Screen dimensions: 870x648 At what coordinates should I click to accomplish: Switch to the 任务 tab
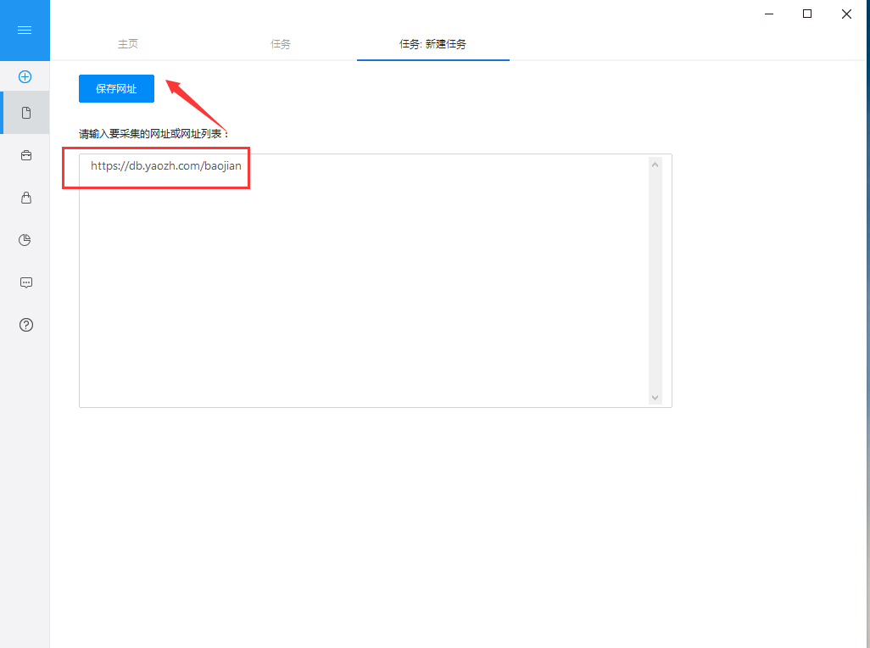tap(280, 44)
